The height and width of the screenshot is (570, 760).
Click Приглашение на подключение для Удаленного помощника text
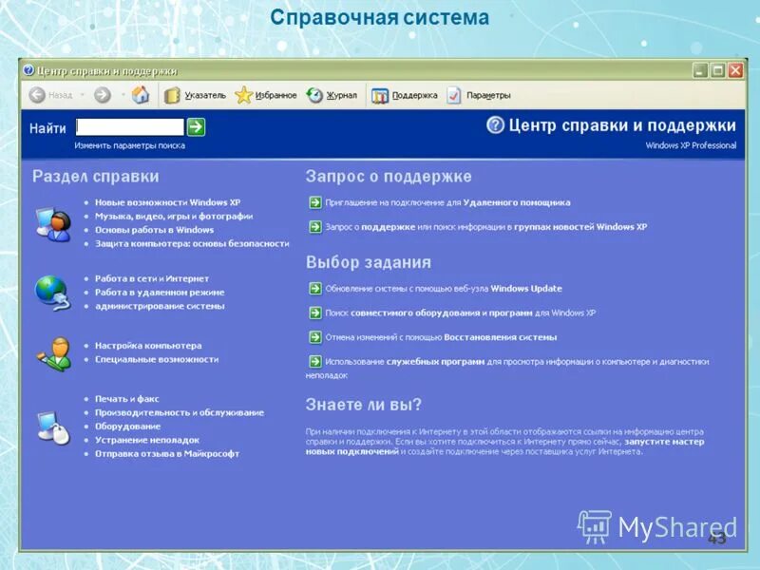(x=447, y=202)
